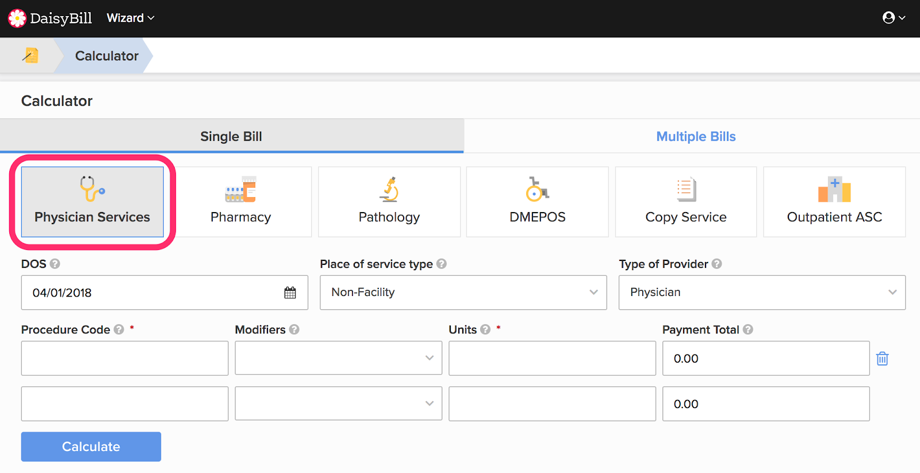Click the notepad icon in breadcrumb
This screenshot has width=920, height=473.
(x=30, y=55)
